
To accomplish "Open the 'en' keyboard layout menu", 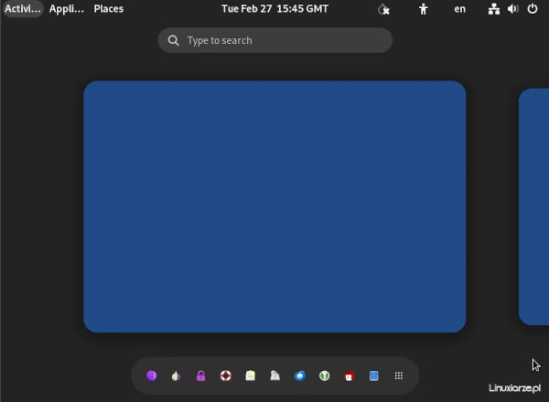I will coord(459,9).
